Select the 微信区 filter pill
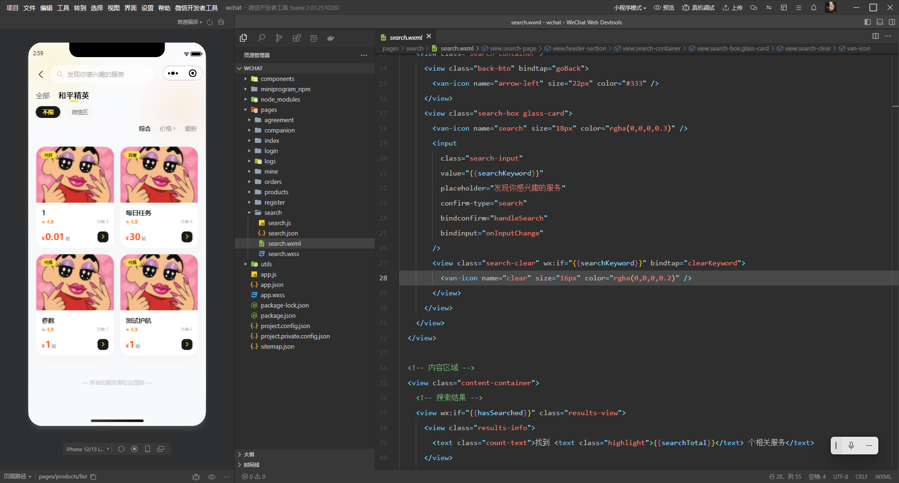 (80, 112)
